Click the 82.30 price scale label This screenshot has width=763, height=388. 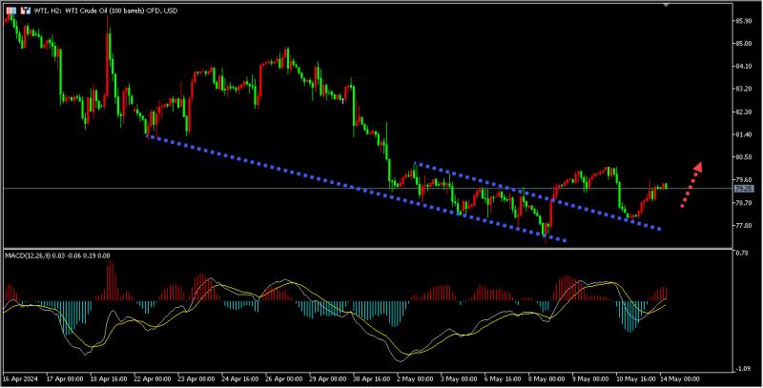745,112
